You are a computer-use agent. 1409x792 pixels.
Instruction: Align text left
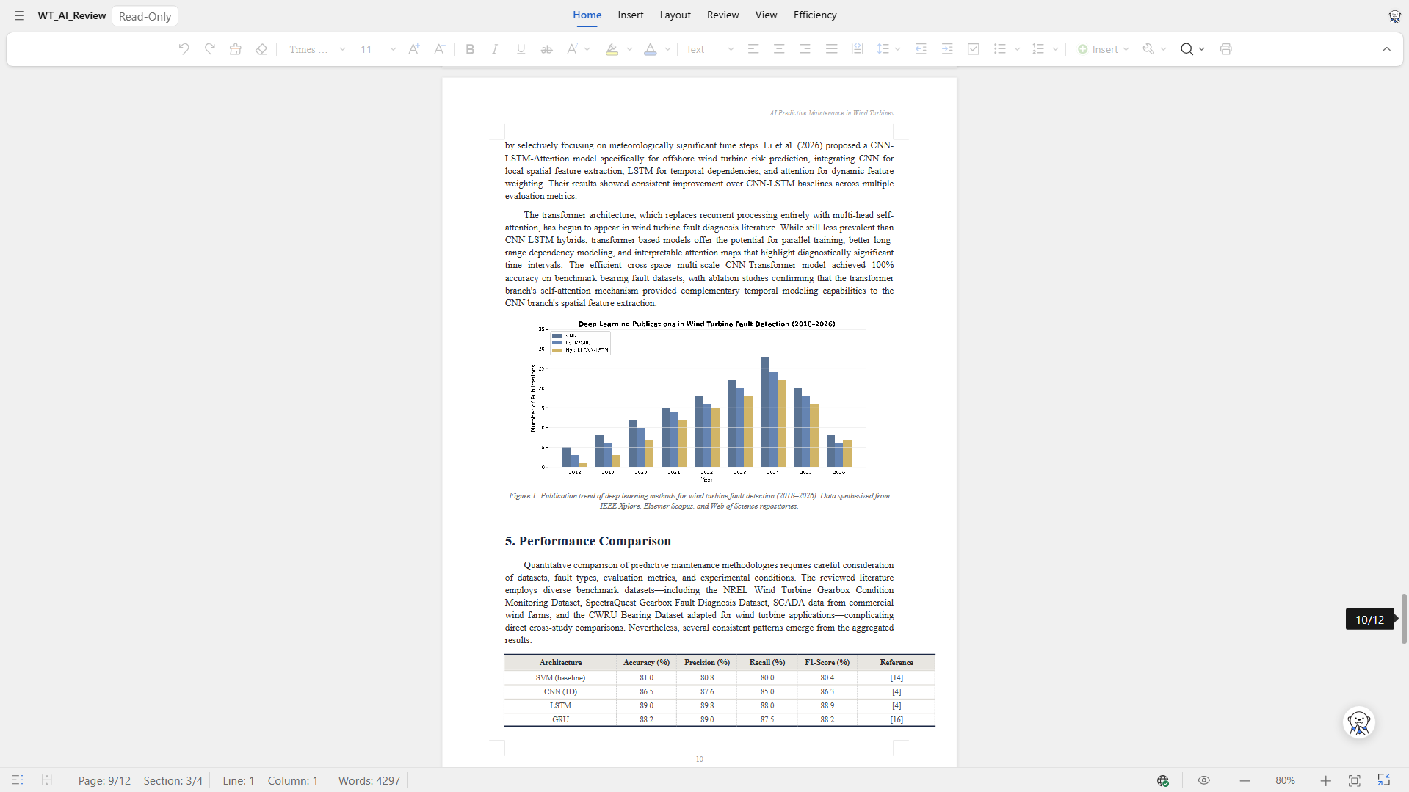tap(753, 49)
